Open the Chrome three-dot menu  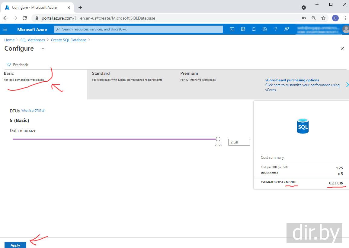click(x=345, y=18)
